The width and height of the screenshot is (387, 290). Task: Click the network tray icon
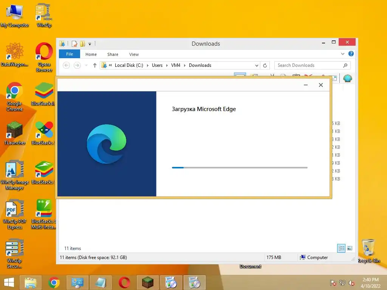click(342, 283)
